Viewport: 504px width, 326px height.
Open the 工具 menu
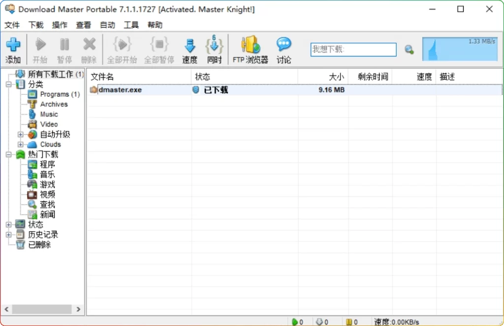click(131, 25)
